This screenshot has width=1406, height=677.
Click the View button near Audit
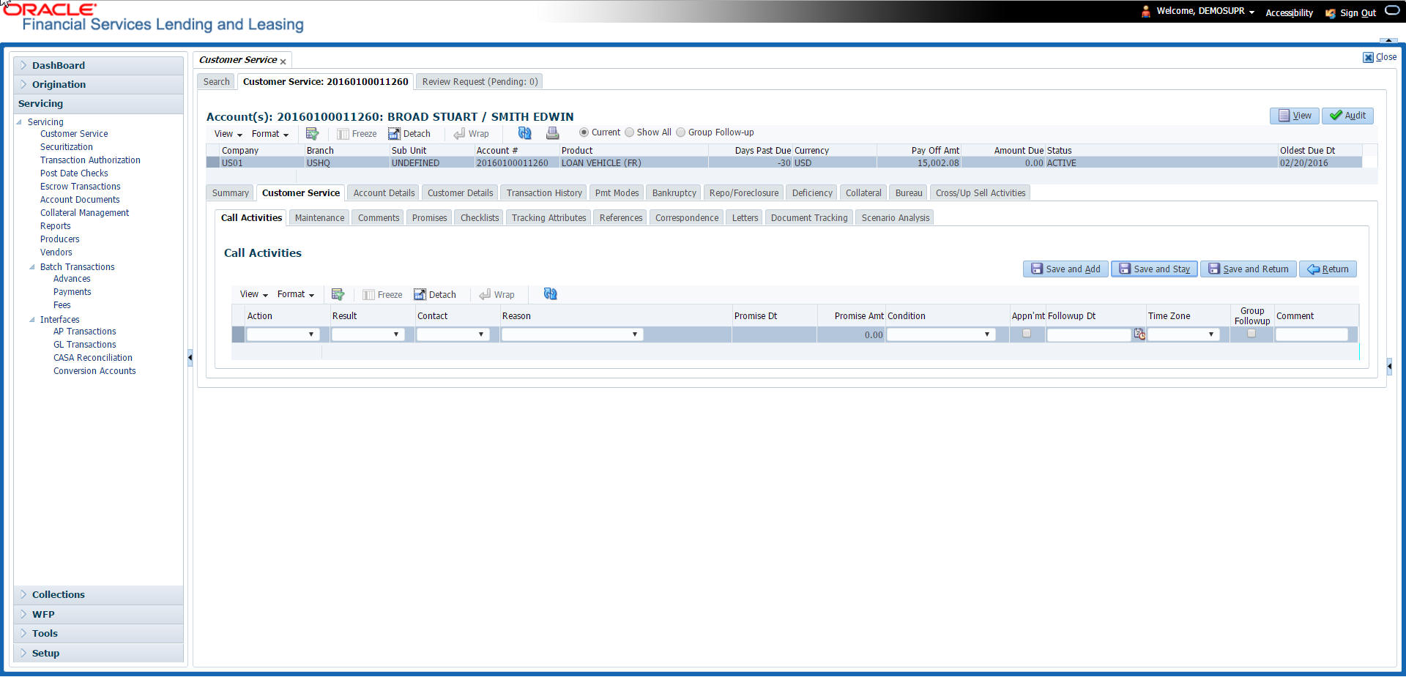coord(1294,116)
